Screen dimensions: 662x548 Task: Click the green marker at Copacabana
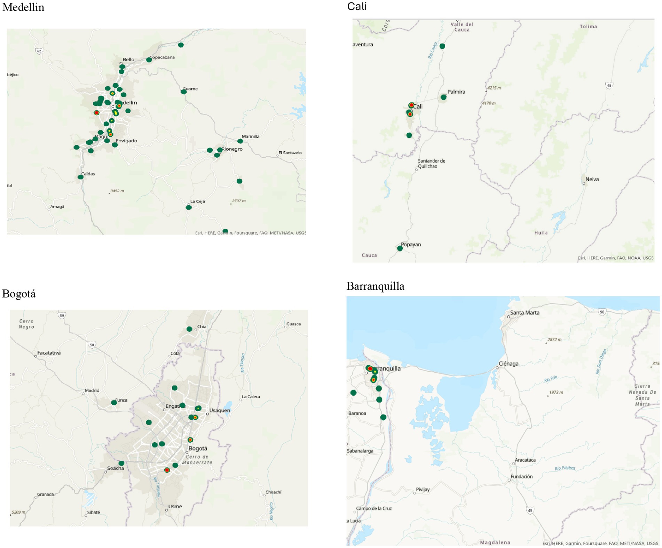[x=149, y=60]
